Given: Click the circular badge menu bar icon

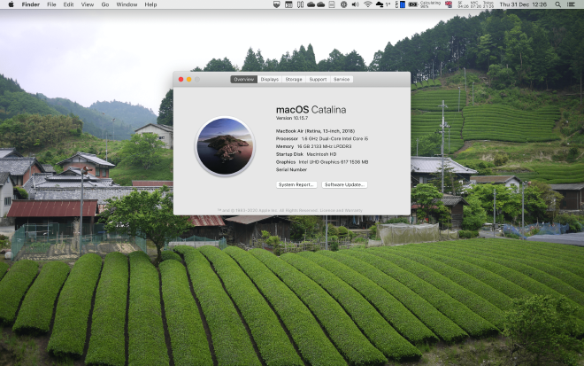Looking at the screenshot, I should coord(344,4).
